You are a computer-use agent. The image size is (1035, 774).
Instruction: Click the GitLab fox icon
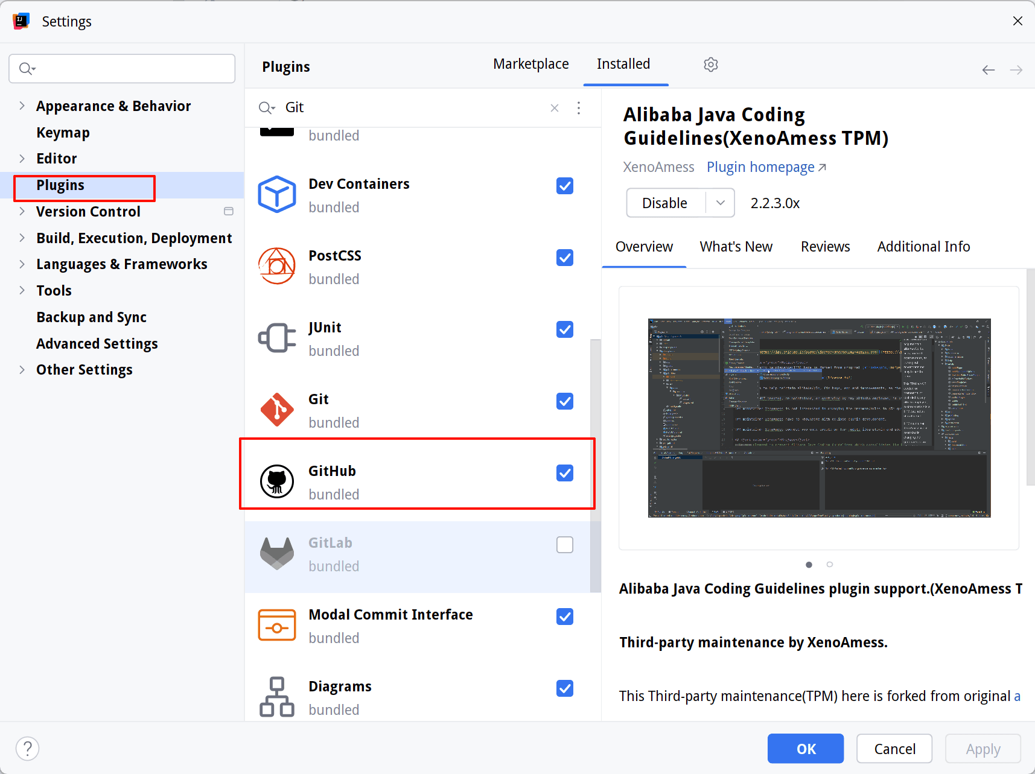tap(277, 553)
